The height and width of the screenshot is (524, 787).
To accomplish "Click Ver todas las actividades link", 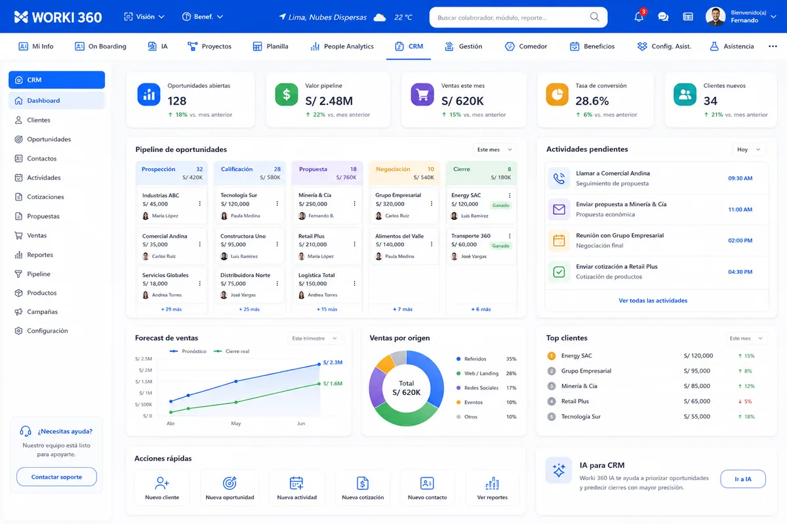I will 653,301.
